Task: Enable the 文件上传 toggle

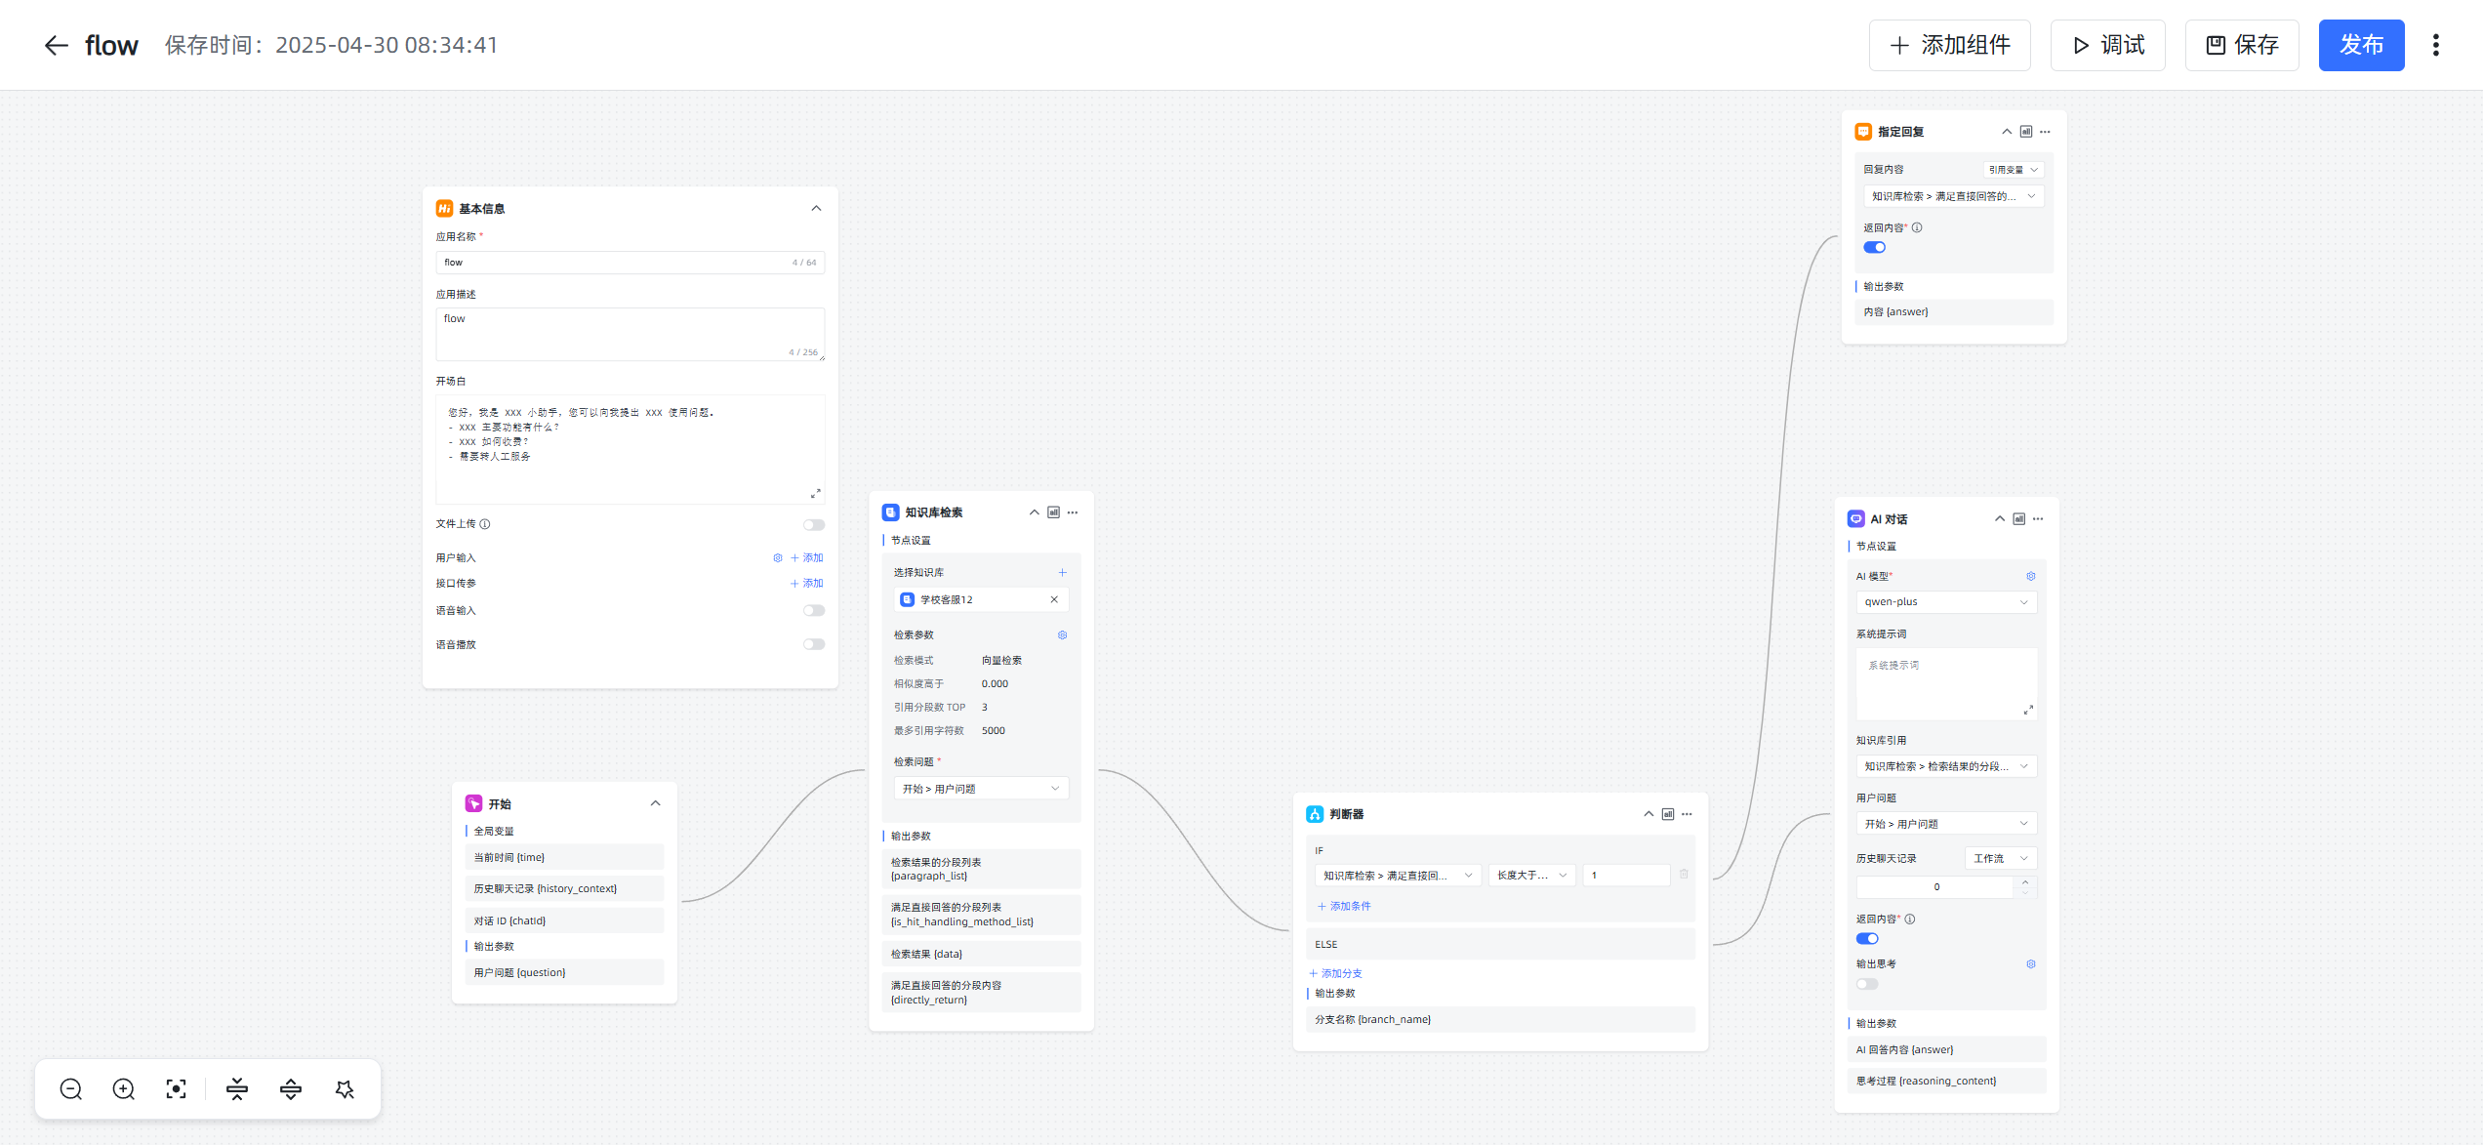Action: [x=813, y=525]
